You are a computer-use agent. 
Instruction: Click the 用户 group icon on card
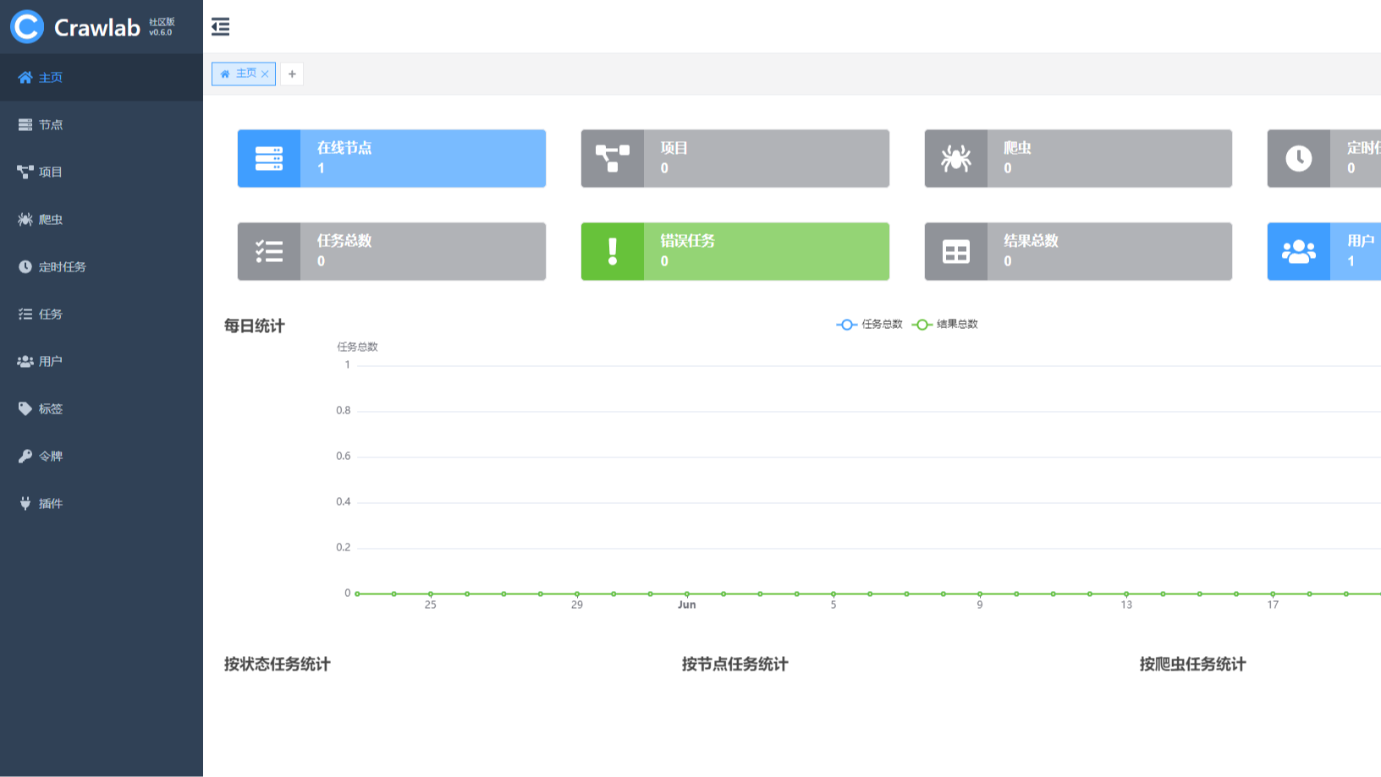click(1299, 251)
